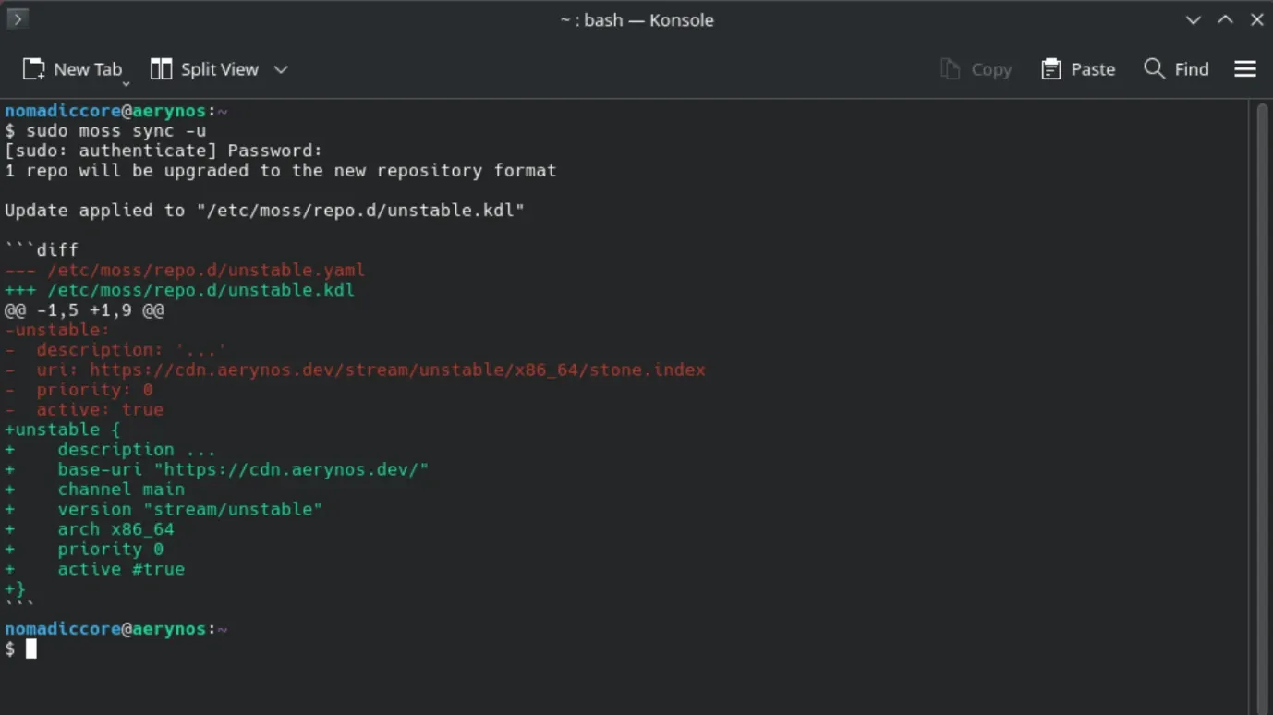Close the Konsole window
The width and height of the screenshot is (1273, 715).
[x=1256, y=19]
